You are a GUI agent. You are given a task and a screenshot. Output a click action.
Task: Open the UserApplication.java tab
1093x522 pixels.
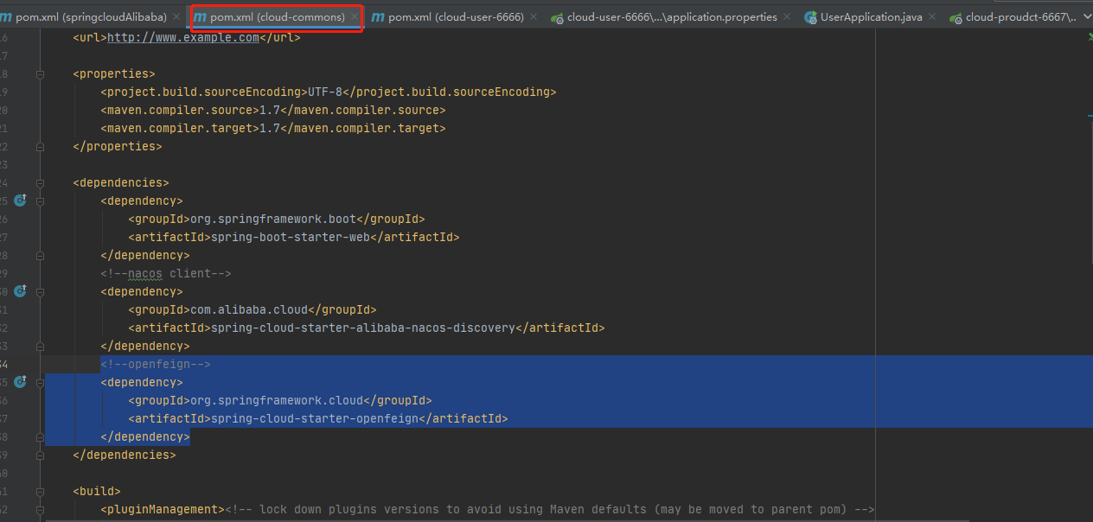871,17
